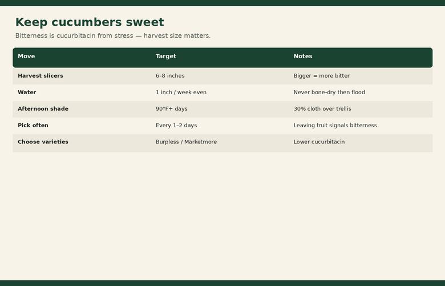Image resolution: width=445 pixels, height=286 pixels.
Task: Select 'Never bone-dry then flood' note
Action: tap(329, 92)
